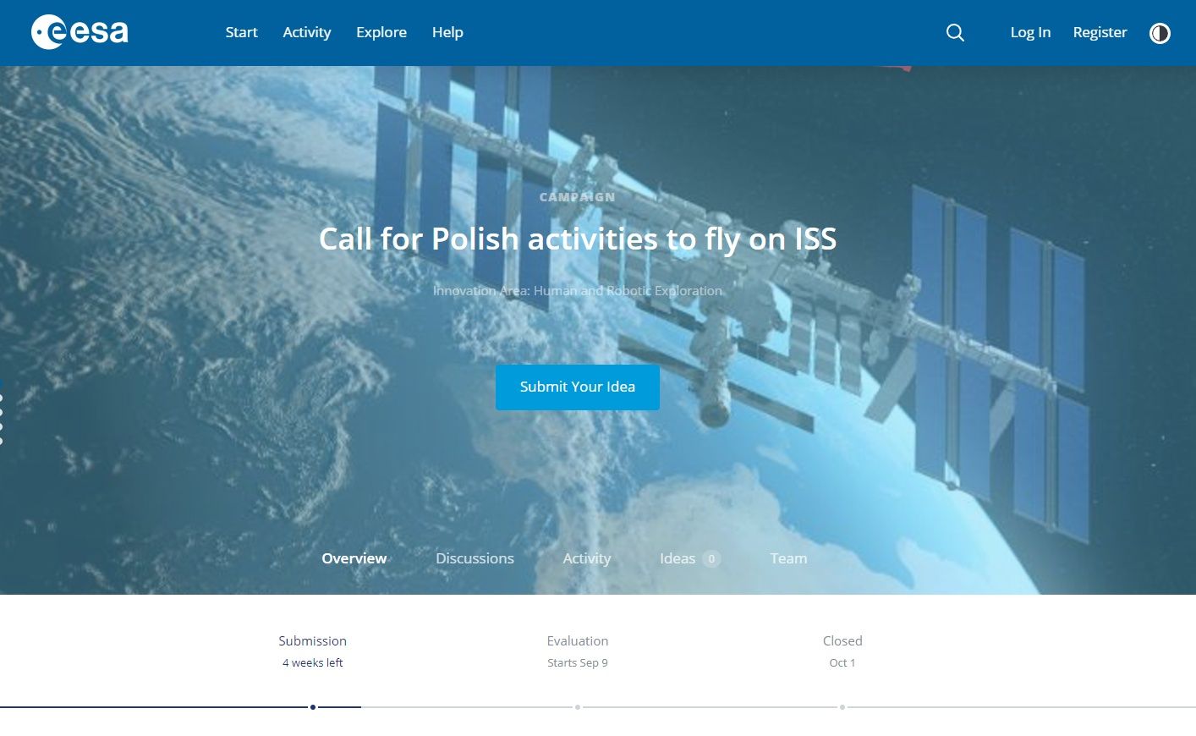1196x736 pixels.
Task: Open the Activity item in top navigation
Action: 307,32
